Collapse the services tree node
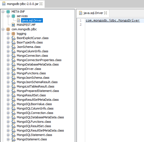 pos(8,16)
